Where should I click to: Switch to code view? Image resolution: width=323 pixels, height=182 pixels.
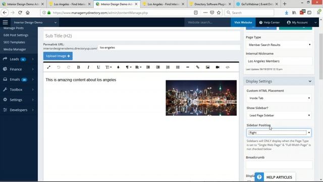point(228,67)
